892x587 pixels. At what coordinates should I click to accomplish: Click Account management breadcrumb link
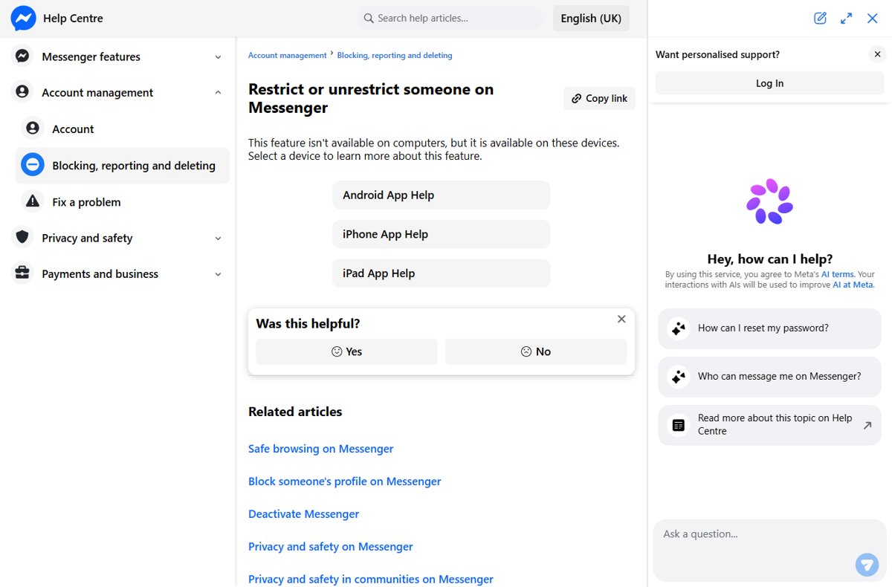click(x=287, y=55)
